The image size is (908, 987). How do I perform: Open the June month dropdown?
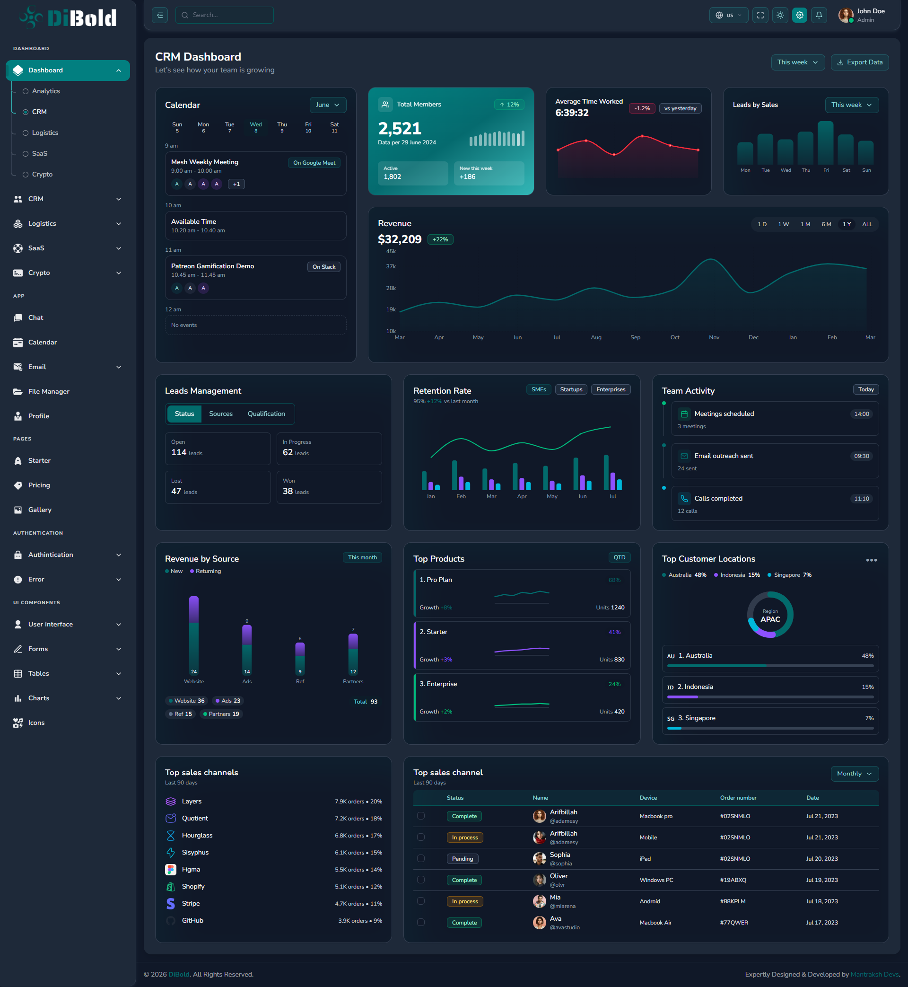point(328,105)
